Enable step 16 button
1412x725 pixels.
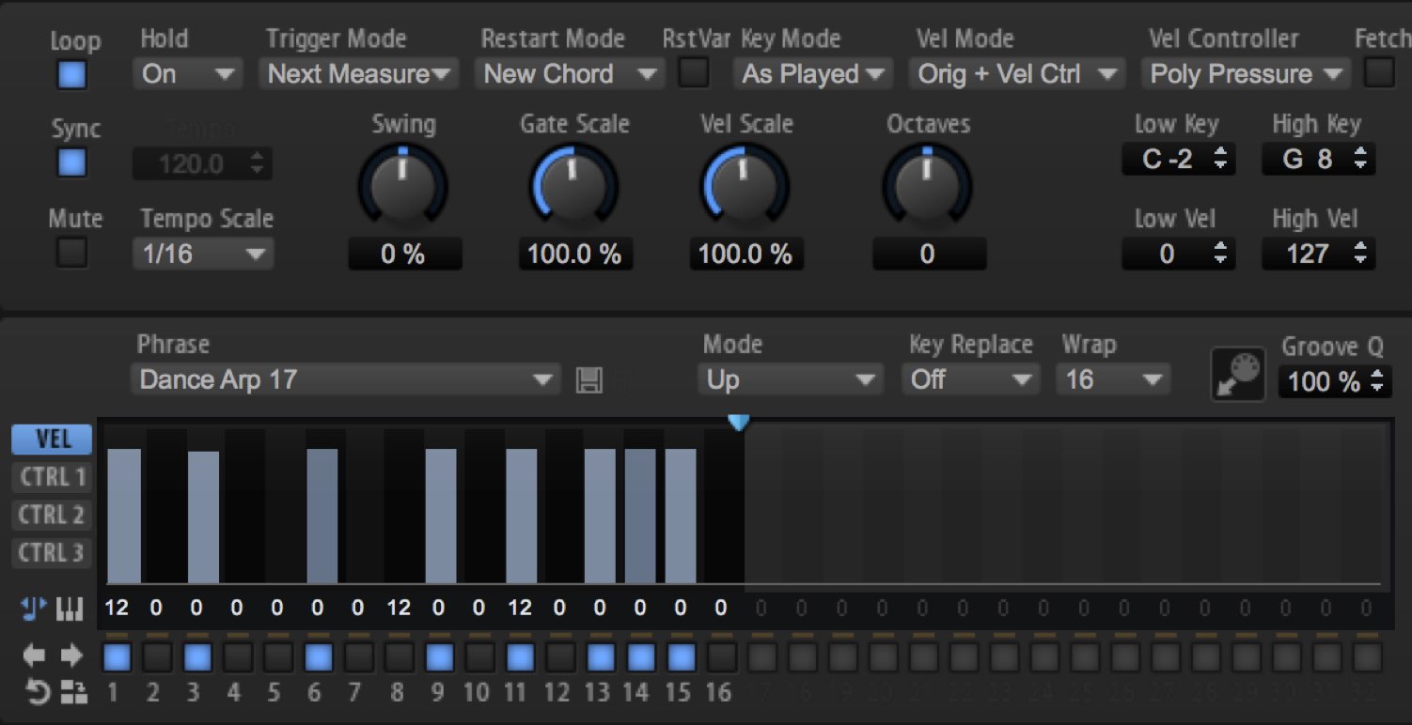pyautogui.click(x=722, y=656)
